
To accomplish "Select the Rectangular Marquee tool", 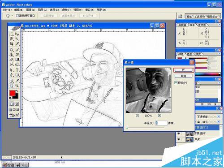I will point(12,34).
